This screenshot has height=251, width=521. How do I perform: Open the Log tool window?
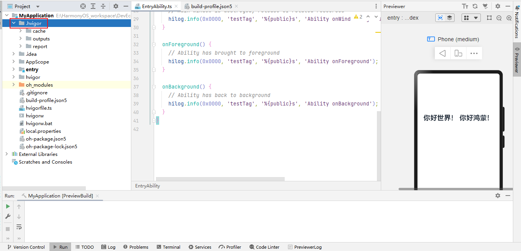click(x=108, y=247)
